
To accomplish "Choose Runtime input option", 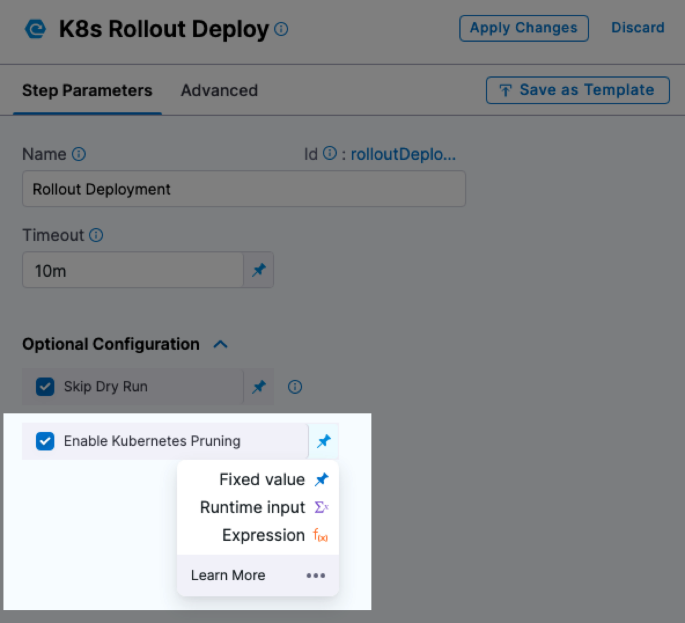I will click(x=253, y=507).
